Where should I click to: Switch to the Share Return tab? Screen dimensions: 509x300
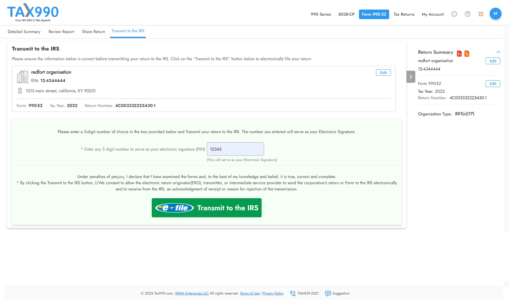[x=93, y=32]
